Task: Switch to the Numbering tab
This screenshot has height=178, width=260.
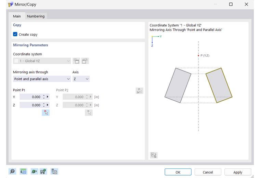Action: click(x=36, y=16)
